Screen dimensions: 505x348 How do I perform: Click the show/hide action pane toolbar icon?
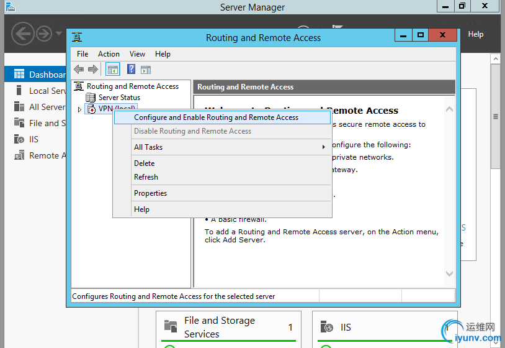[146, 69]
